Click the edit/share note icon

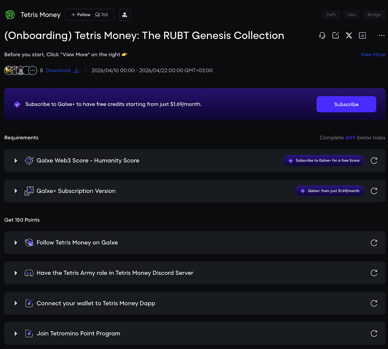point(336,36)
